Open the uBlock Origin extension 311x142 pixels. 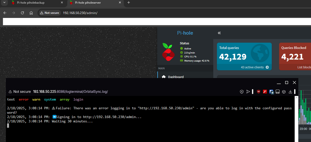click(258, 92)
